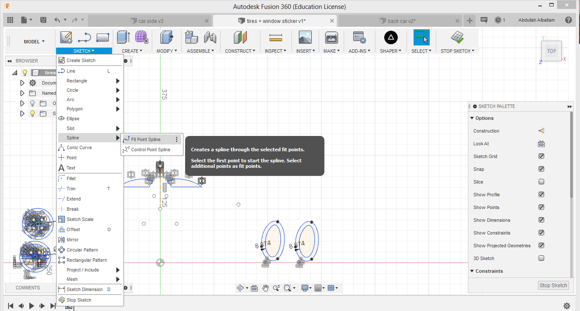This screenshot has width=580, height=311.
Task: Switch to the car side v3 tab
Action: [x=150, y=20]
